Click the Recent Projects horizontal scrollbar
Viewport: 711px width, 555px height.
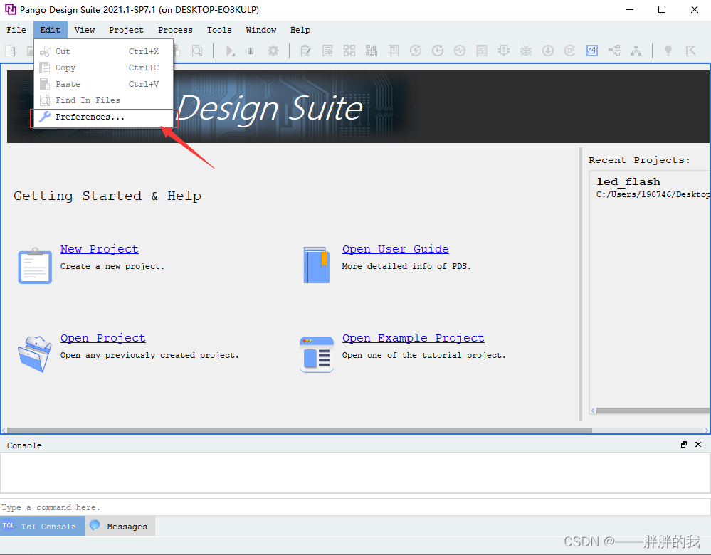click(x=653, y=411)
